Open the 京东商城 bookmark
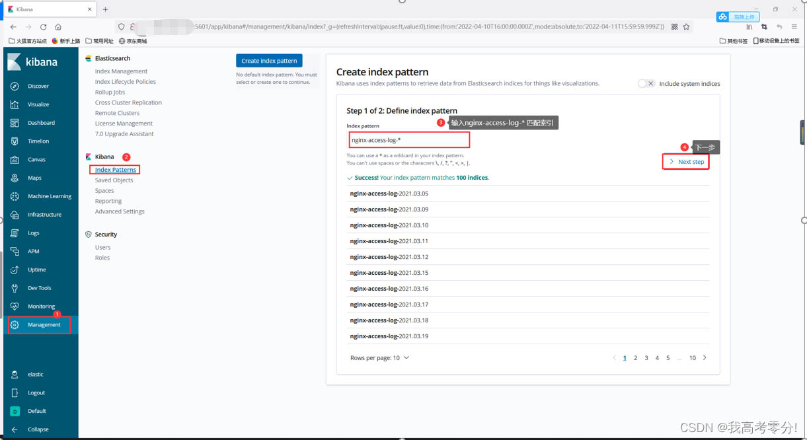The image size is (807, 440). (x=133, y=41)
